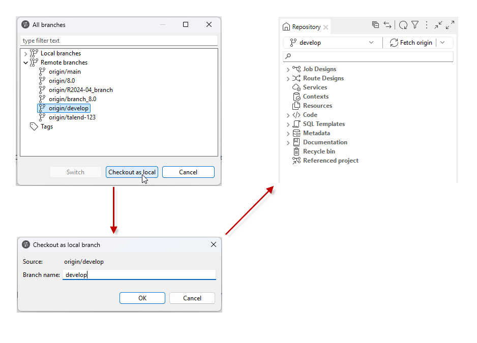This screenshot has height=343, width=477.
Task: Collapse the Remote branches tree node
Action: [x=25, y=62]
